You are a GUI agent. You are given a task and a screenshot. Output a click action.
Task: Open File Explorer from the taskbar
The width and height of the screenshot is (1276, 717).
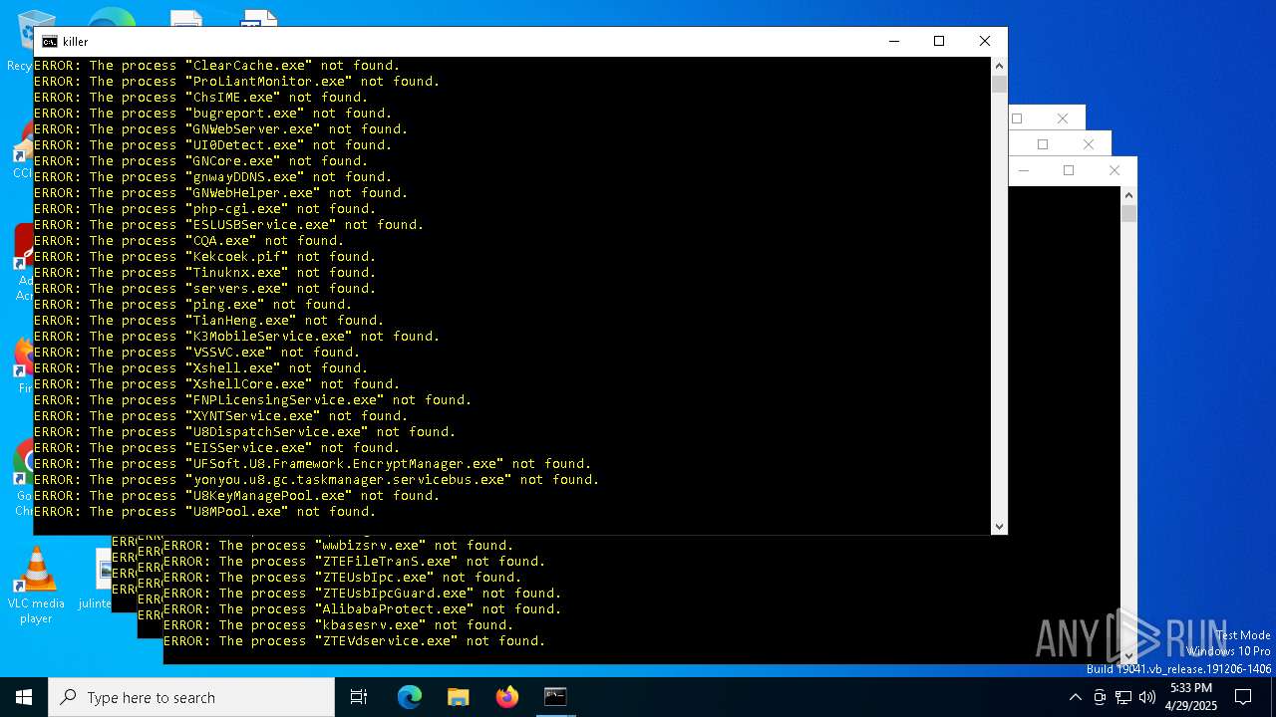(458, 697)
